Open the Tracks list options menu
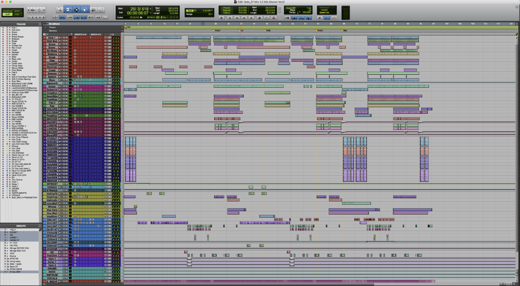Image resolution: width=520 pixels, height=286 pixels. click(x=40, y=24)
